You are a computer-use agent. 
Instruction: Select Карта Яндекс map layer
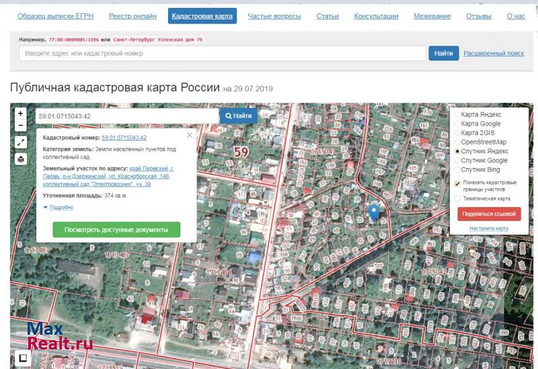click(x=458, y=115)
